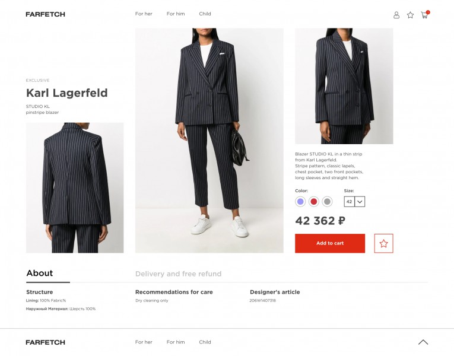Open the For him menu in header
The image size is (454, 356).
(176, 14)
